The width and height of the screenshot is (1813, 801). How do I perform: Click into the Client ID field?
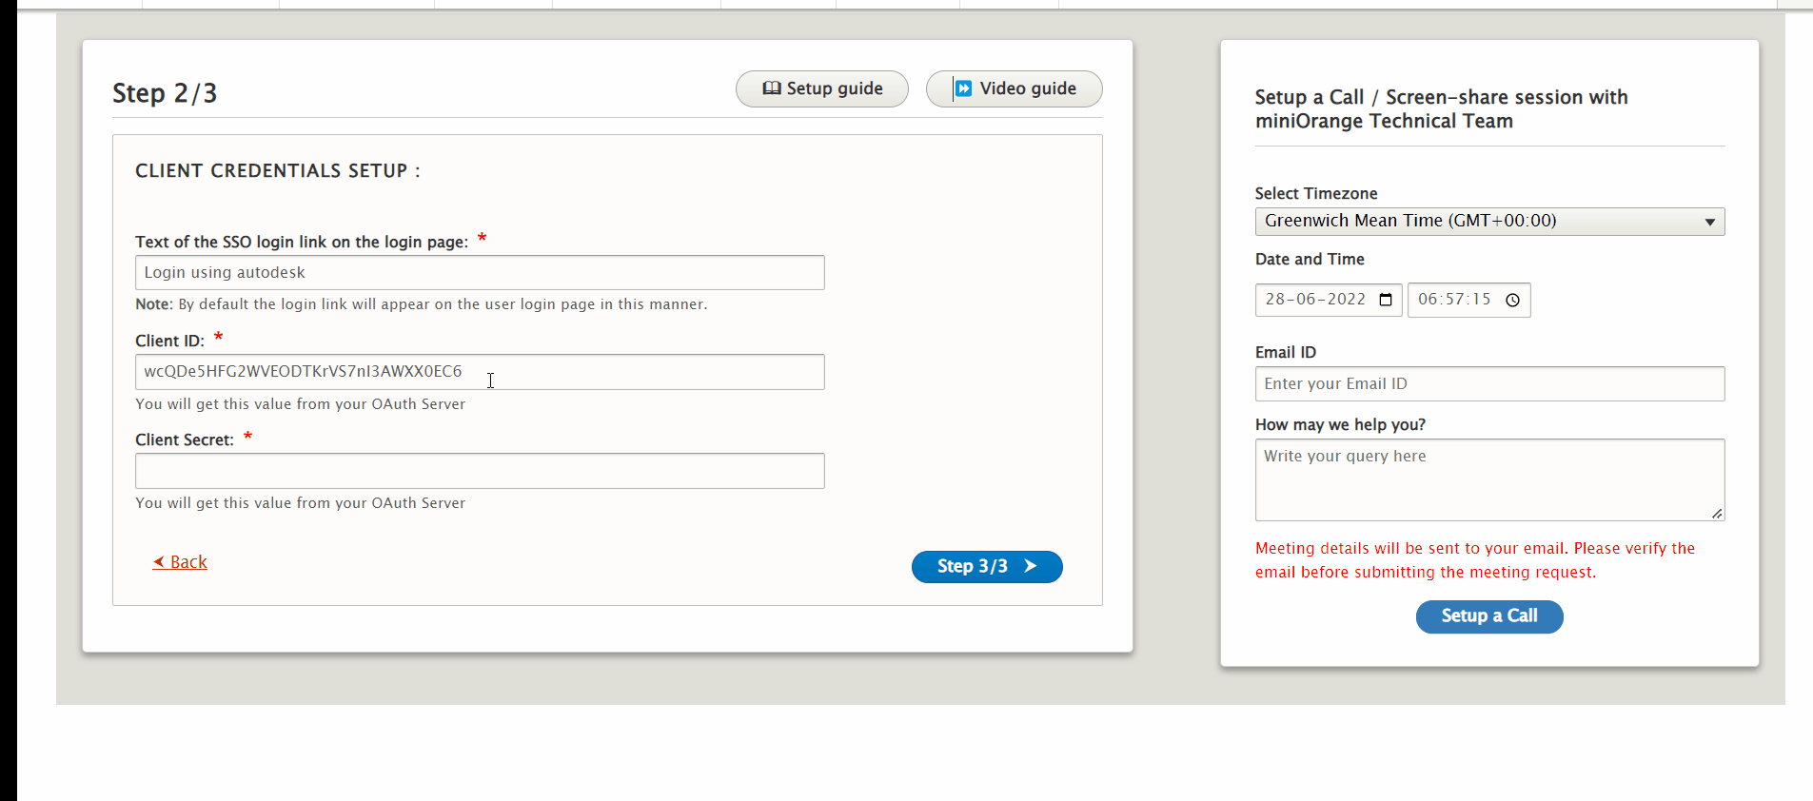(x=480, y=372)
